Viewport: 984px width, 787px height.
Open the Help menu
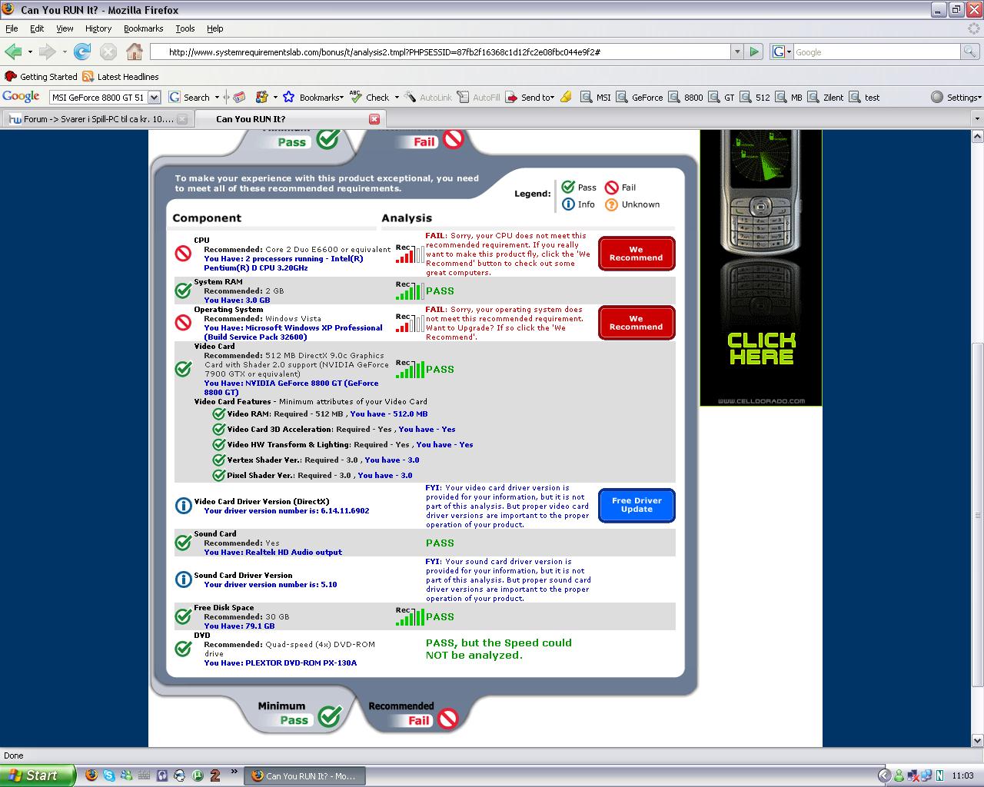tap(215, 28)
